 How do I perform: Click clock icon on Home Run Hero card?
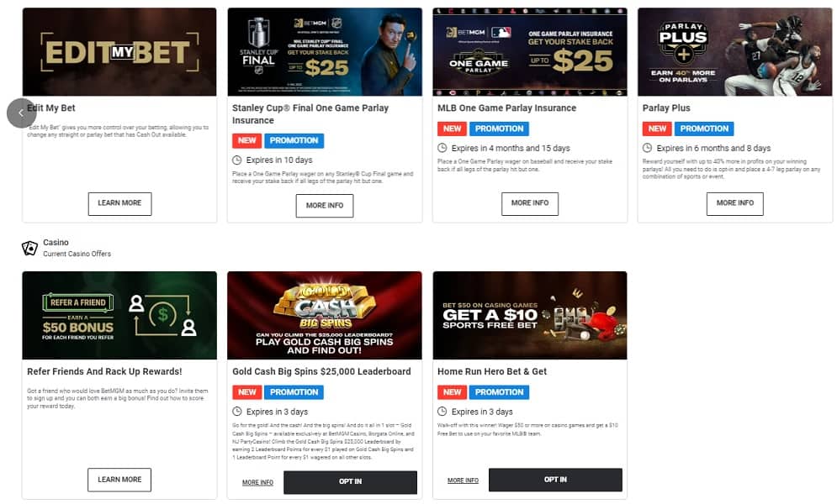click(x=442, y=412)
